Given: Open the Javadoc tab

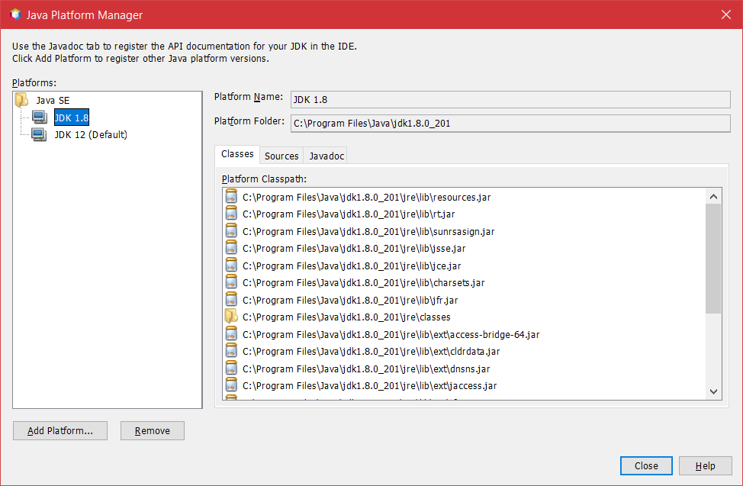Looking at the screenshot, I should [326, 156].
